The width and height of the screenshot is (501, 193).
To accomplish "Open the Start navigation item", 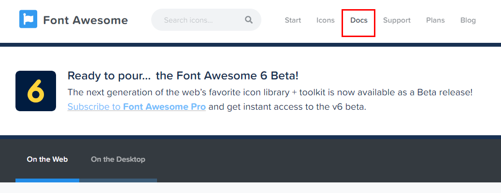I will click(293, 20).
